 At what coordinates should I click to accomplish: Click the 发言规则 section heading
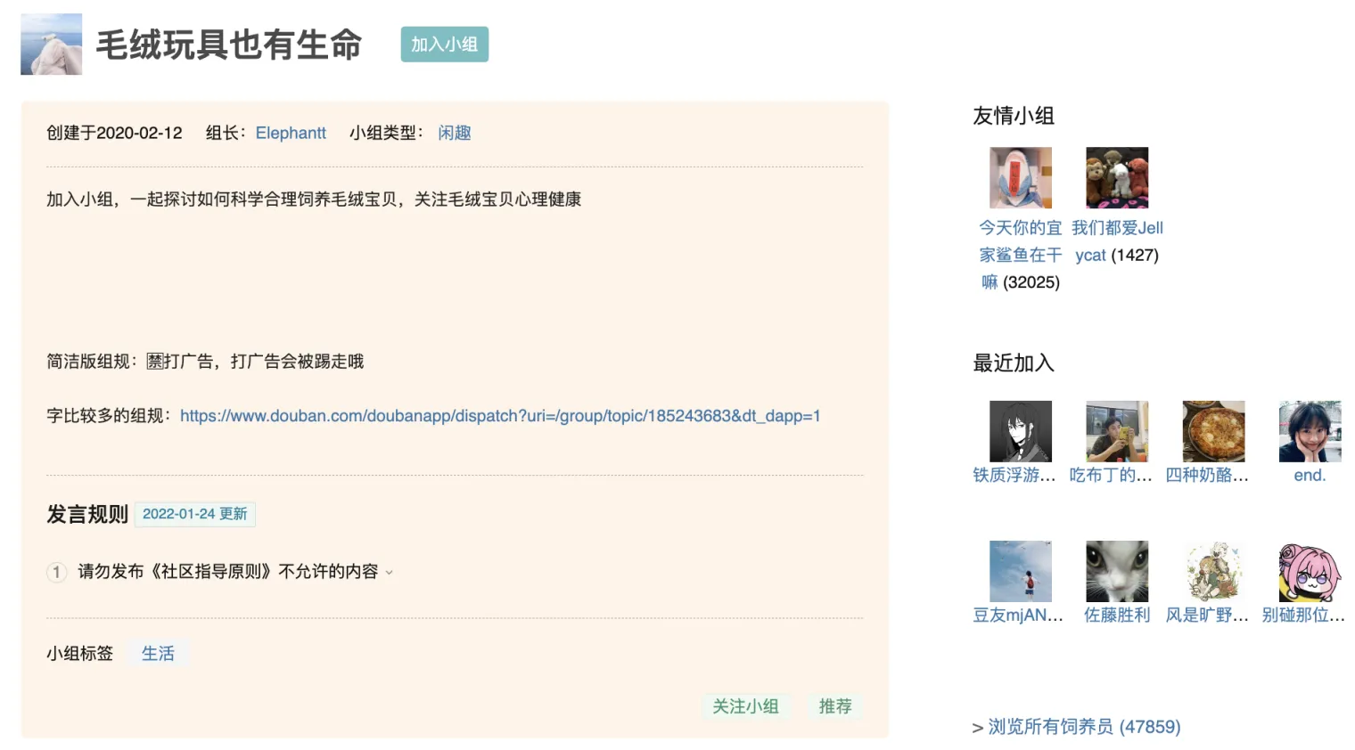pyautogui.click(x=87, y=514)
